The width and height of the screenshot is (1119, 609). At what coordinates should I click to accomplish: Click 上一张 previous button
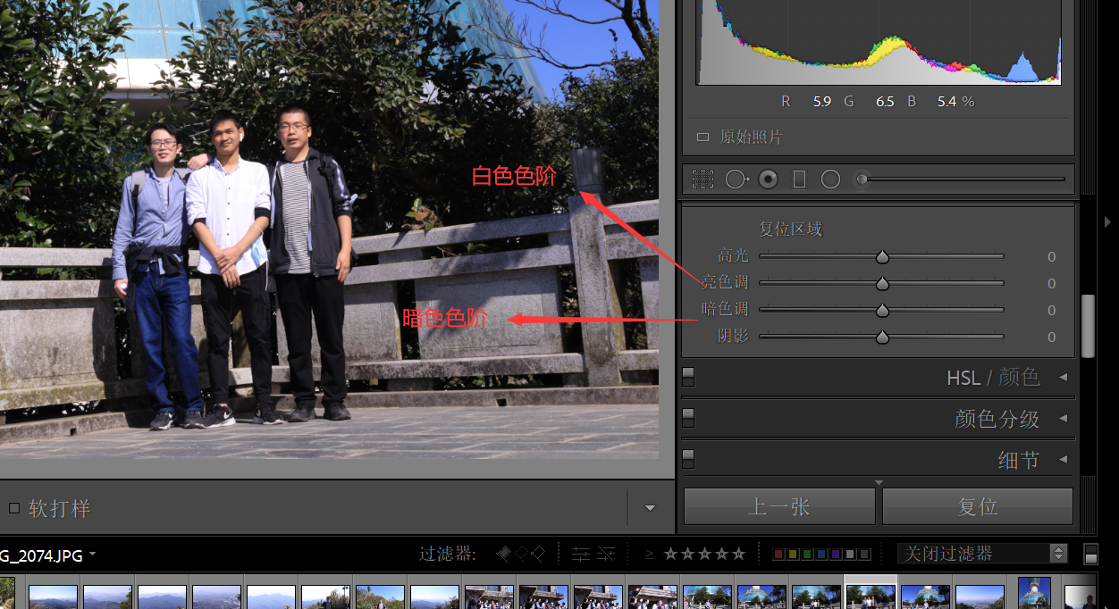(779, 506)
